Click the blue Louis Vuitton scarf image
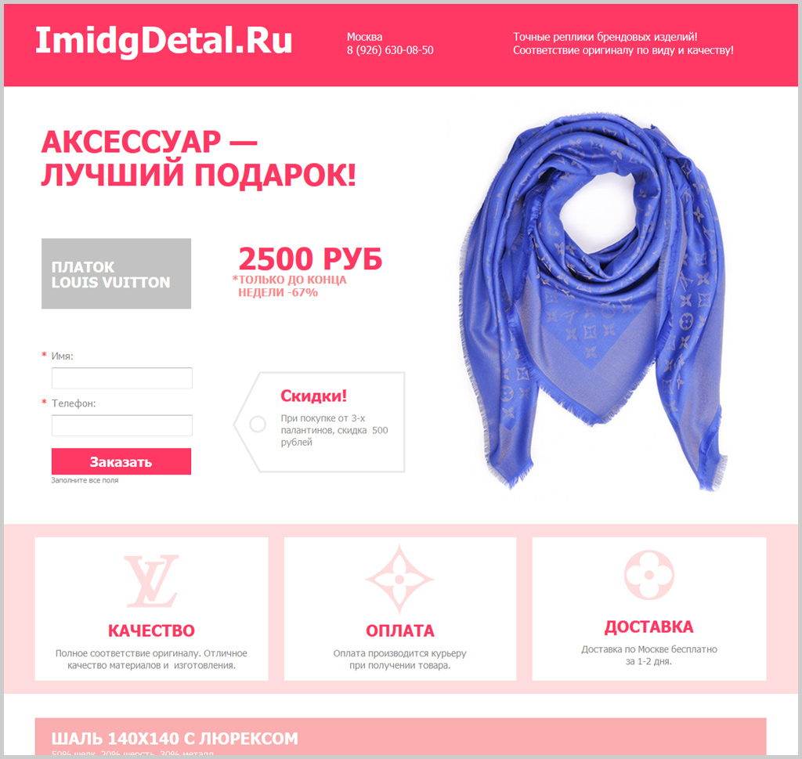This screenshot has width=802, height=759. (594, 302)
